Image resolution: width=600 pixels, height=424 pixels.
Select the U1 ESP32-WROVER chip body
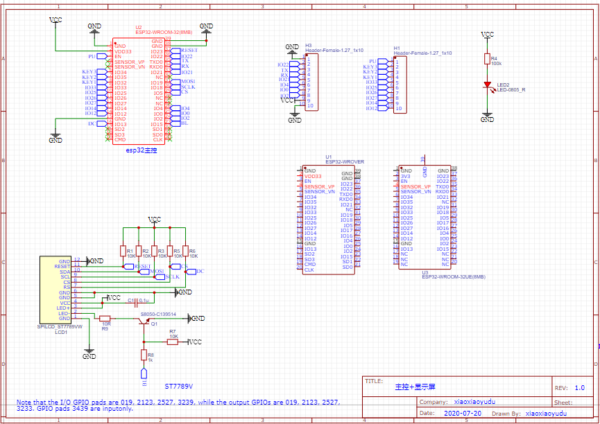click(x=328, y=220)
